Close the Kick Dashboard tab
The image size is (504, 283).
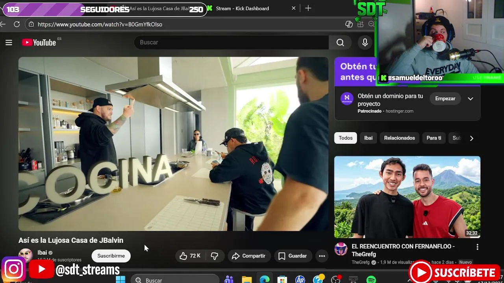tap(293, 8)
